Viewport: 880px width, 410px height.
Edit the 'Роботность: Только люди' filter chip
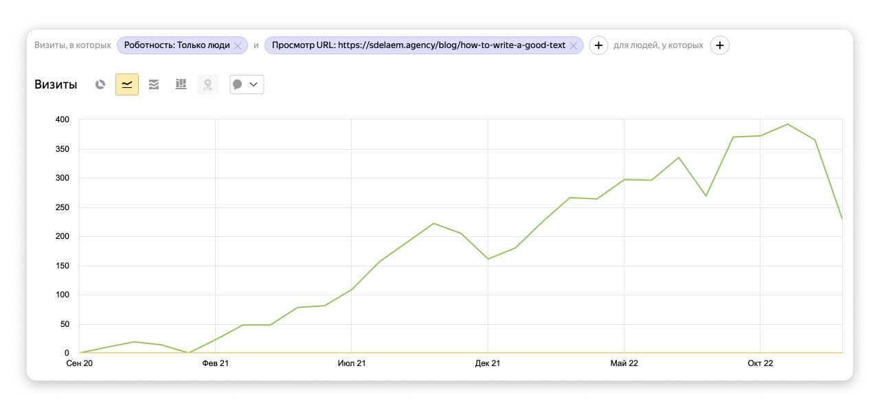pyautogui.click(x=177, y=45)
